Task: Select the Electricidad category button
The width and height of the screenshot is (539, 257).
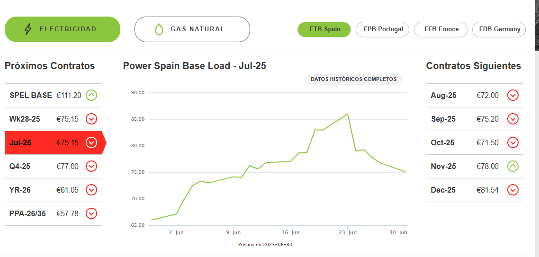Action: (x=63, y=29)
